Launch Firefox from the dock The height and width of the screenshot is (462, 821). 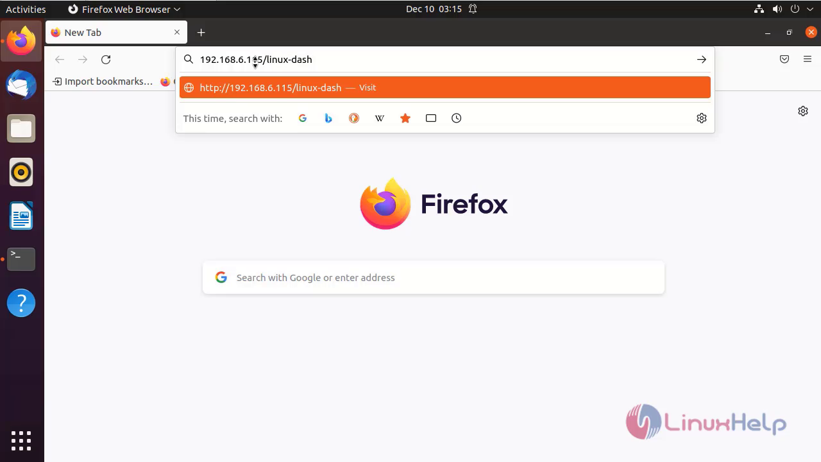pos(21,40)
